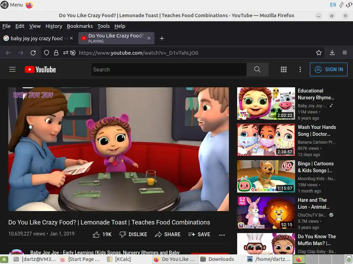Open Hare and The Lion thumbnail
The width and height of the screenshot is (353, 264).
coord(266,212)
